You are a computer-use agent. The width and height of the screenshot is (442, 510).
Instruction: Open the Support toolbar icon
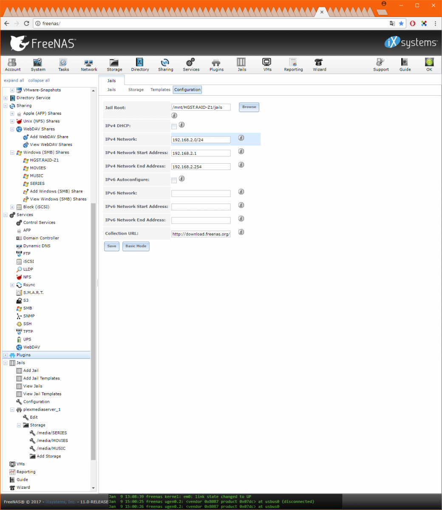click(x=381, y=65)
